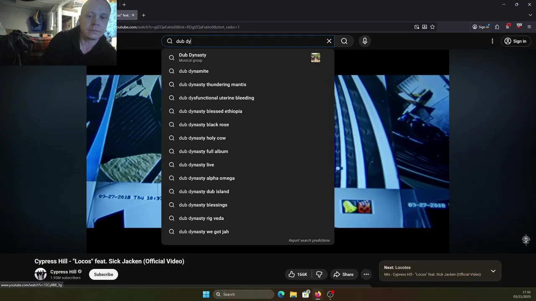Like the video with thumbs up 166K

(298, 274)
